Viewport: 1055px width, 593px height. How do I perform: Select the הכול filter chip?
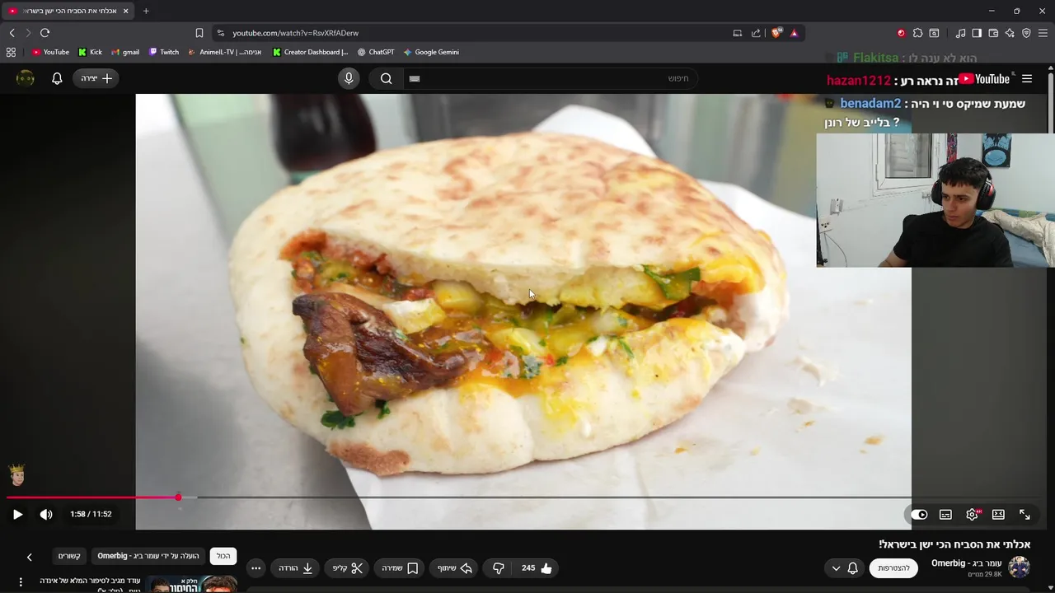223,556
